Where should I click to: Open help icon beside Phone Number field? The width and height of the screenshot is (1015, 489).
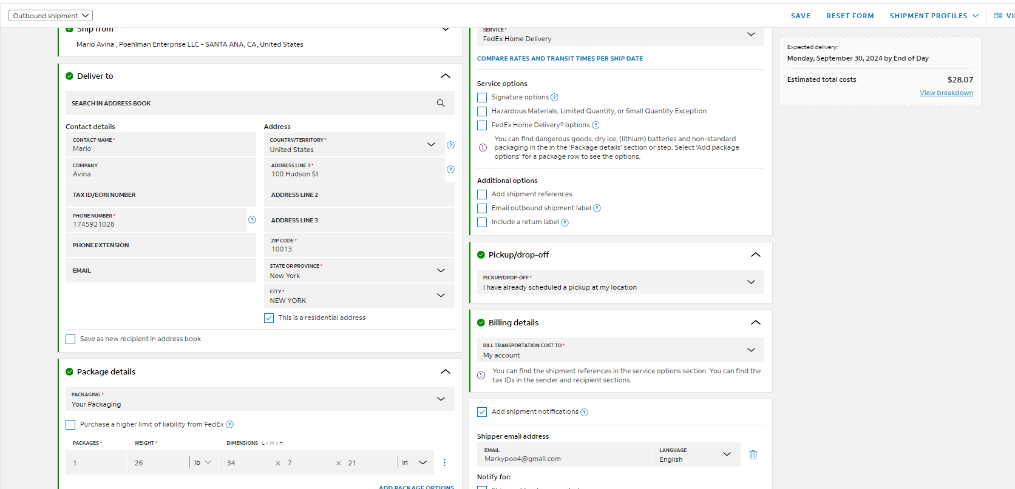pos(252,219)
